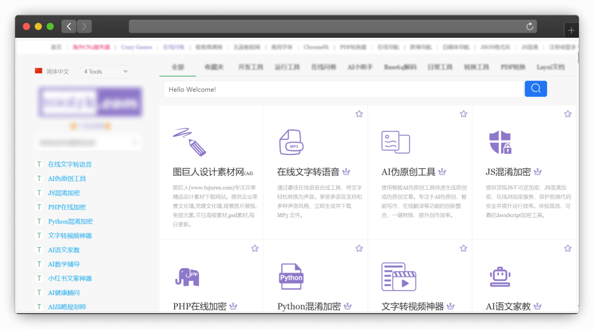Open the 4 Tools dropdown
Screen dimensions: 594x329
pyautogui.click(x=106, y=71)
